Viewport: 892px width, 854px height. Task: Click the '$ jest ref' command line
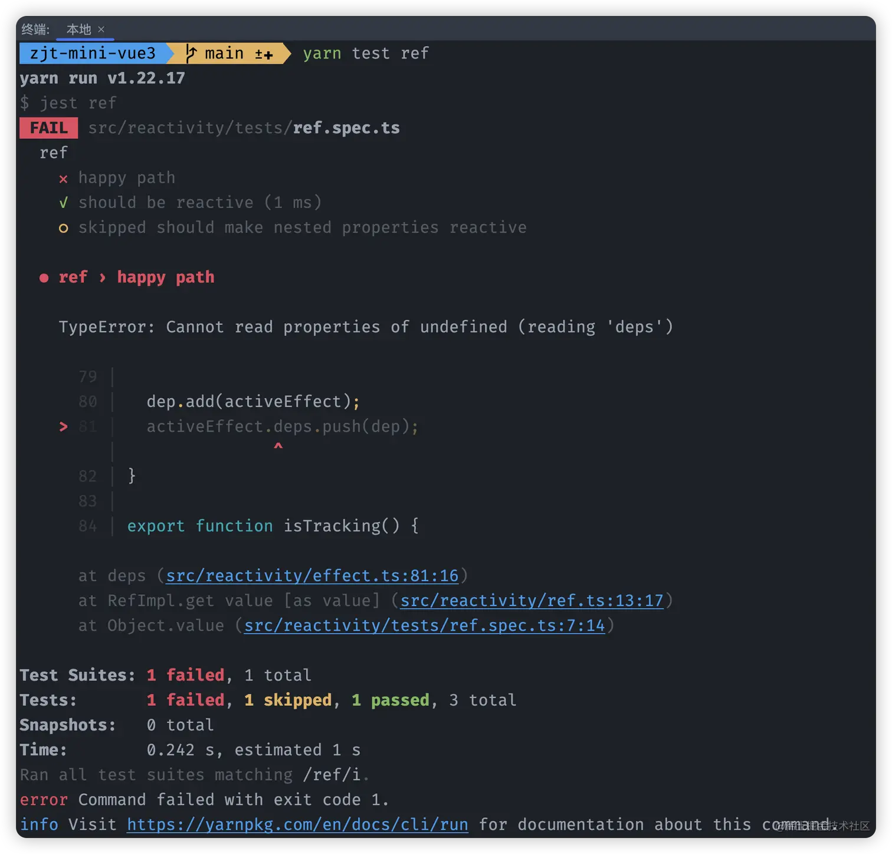tap(68, 103)
